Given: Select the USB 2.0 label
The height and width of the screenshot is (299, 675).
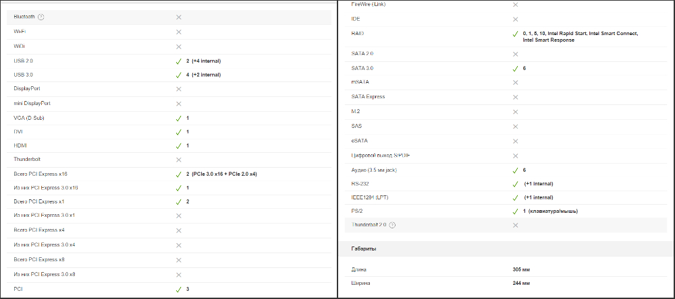Looking at the screenshot, I should (23, 61).
